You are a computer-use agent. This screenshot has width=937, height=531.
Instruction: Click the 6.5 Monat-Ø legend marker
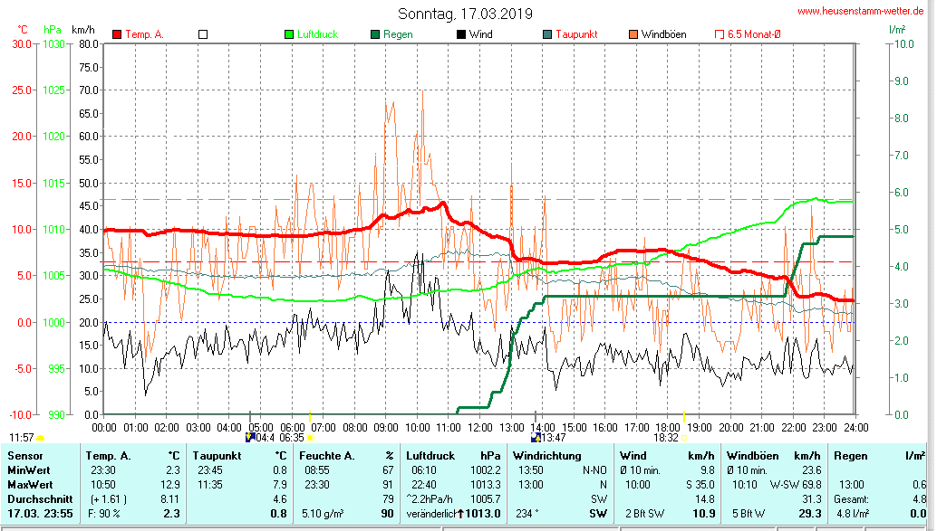pyautogui.click(x=720, y=34)
